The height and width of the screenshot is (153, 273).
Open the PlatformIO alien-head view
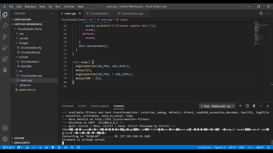(5, 70)
